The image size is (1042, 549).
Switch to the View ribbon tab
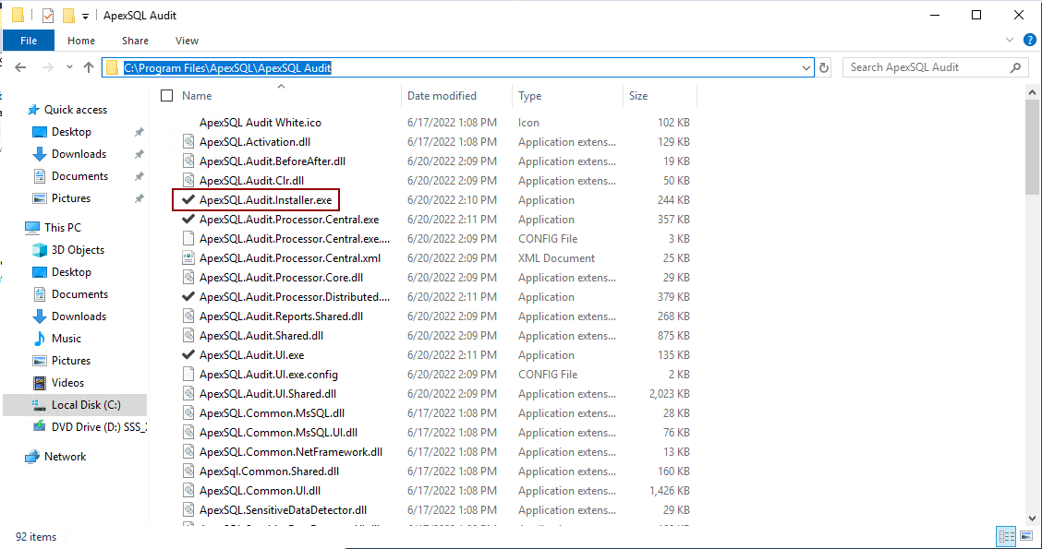[x=187, y=41]
